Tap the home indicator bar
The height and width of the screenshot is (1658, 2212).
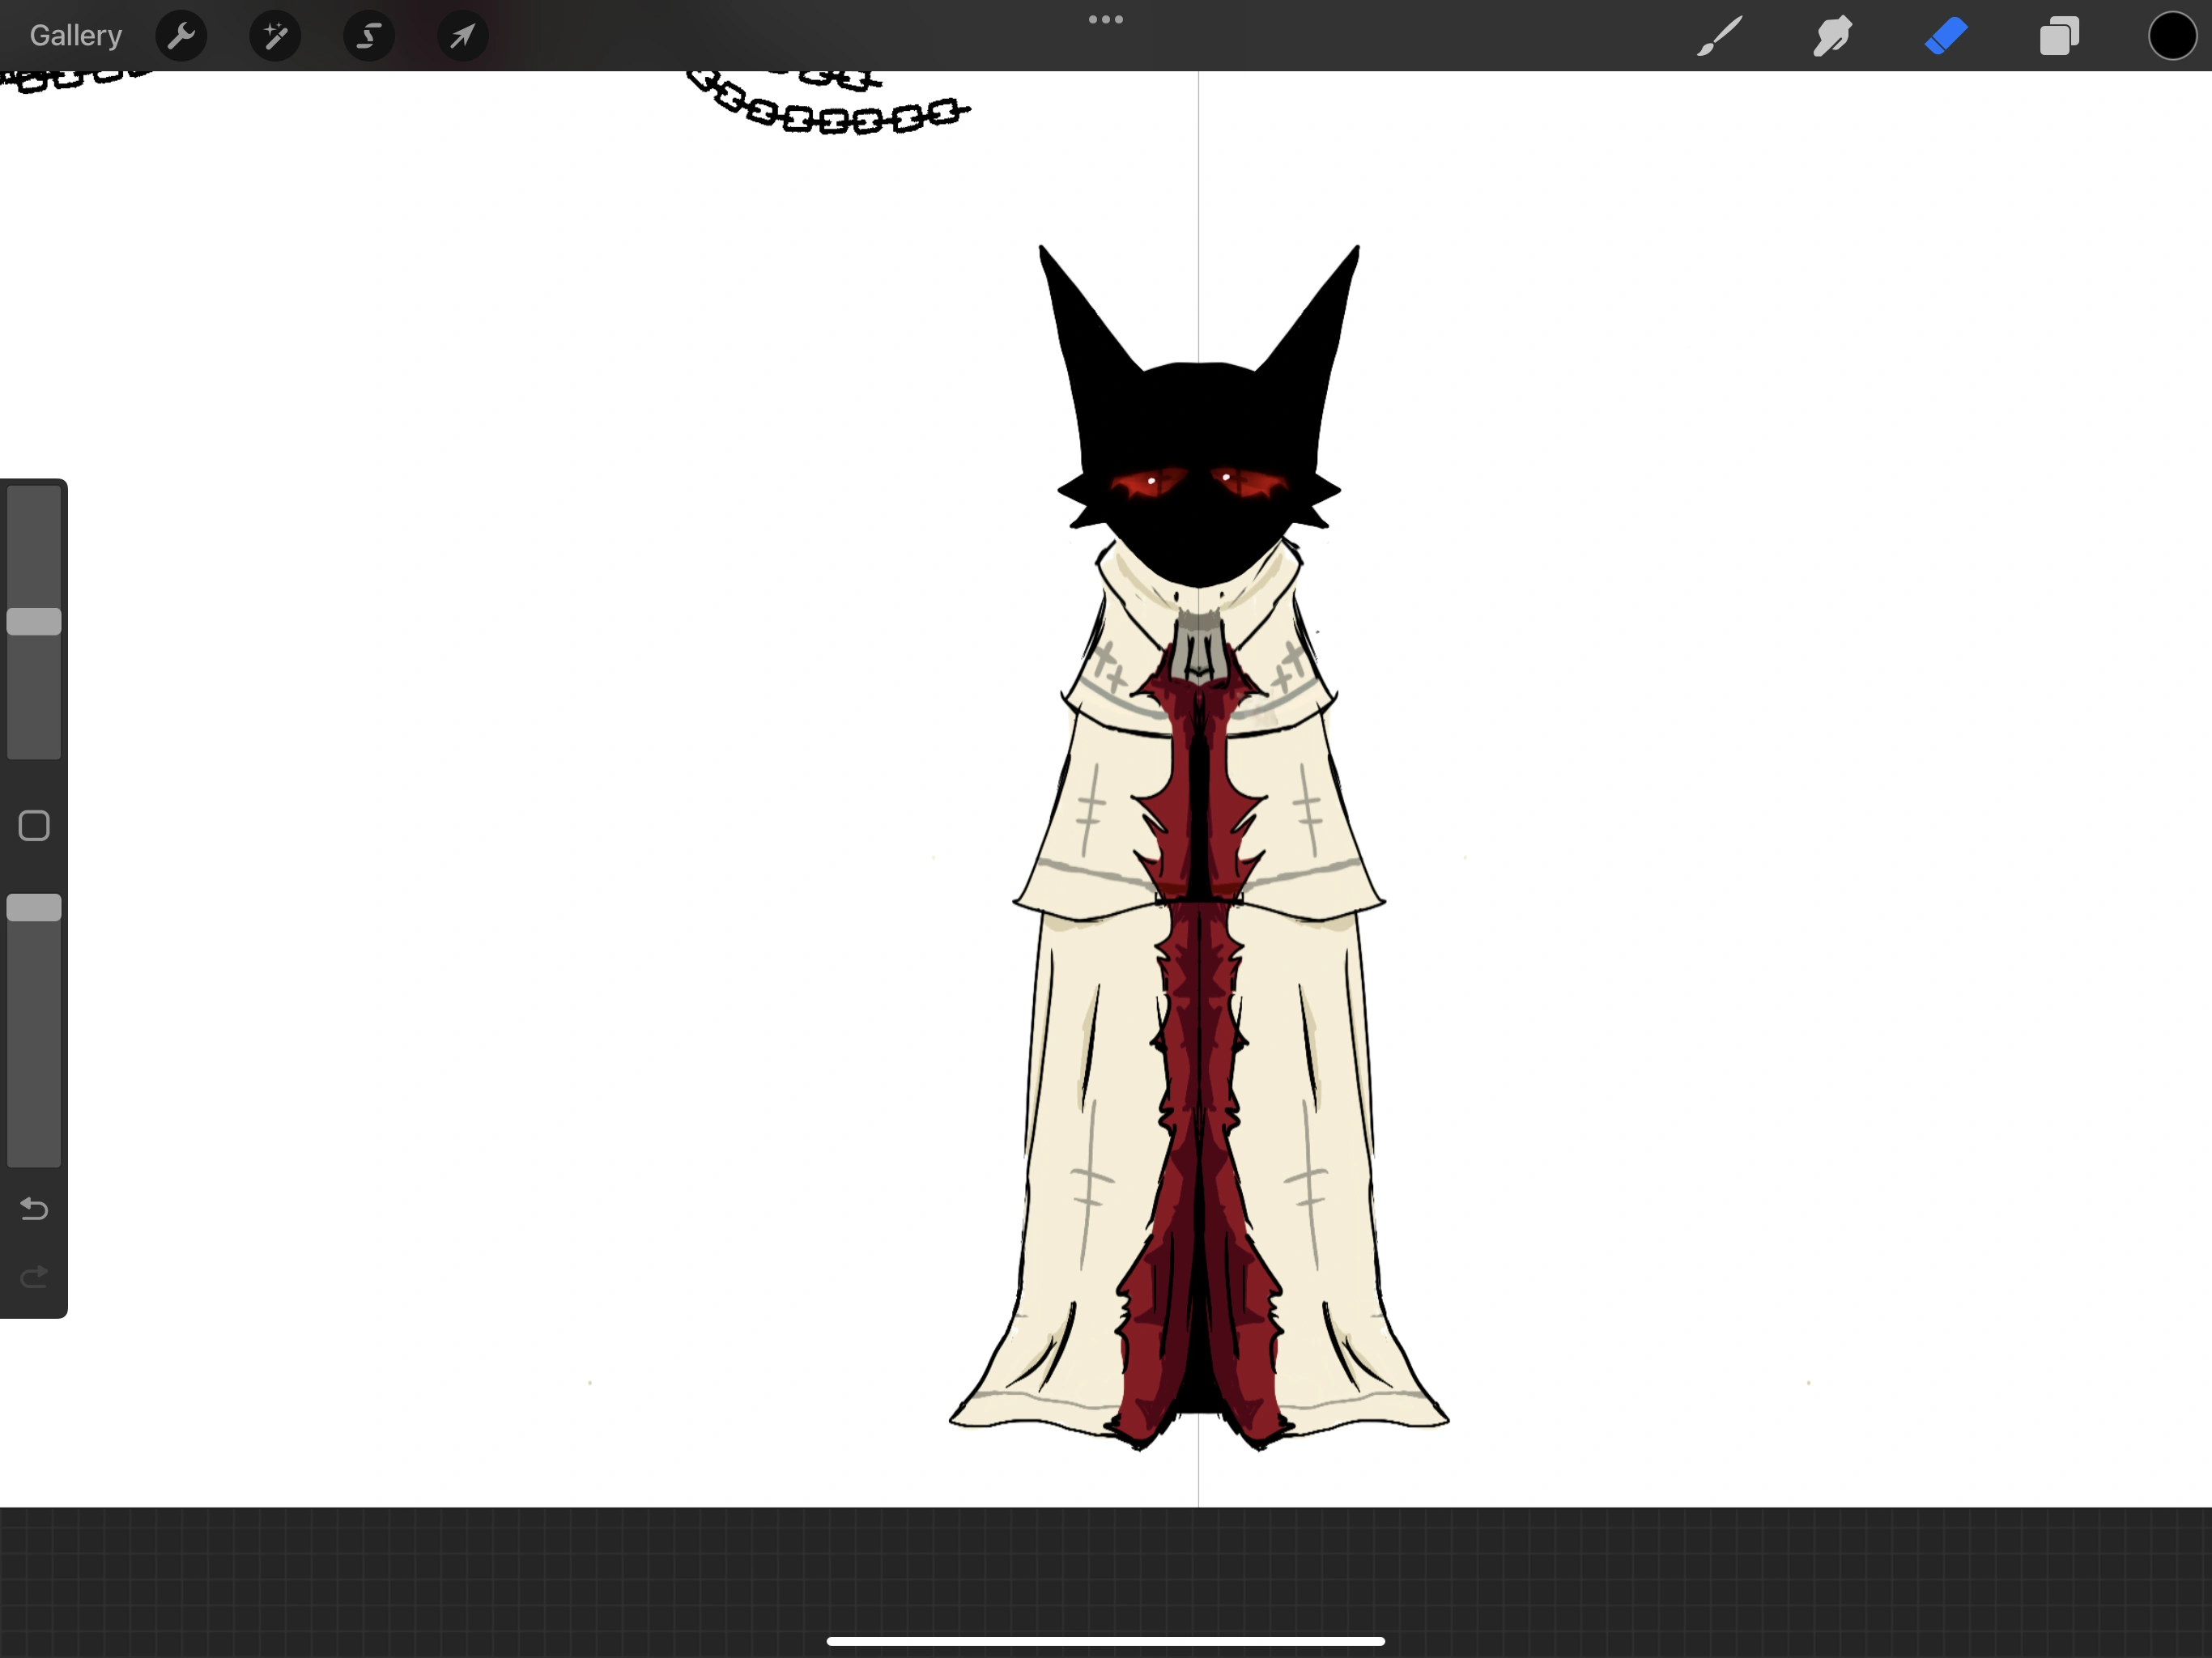pyautogui.click(x=1105, y=1641)
